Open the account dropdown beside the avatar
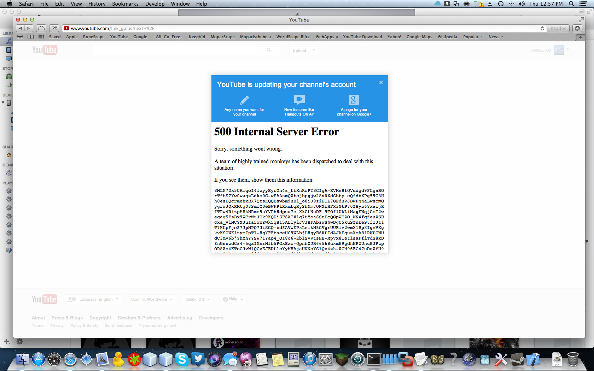The width and height of the screenshot is (594, 371). tap(567, 49)
